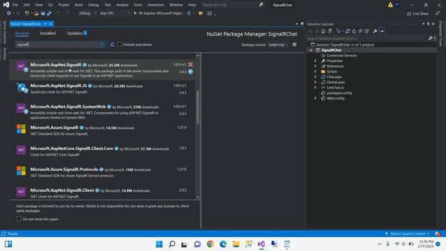Open the IIS Express launch target dropdown arrow
The image size is (446, 251).
pos(184,13)
